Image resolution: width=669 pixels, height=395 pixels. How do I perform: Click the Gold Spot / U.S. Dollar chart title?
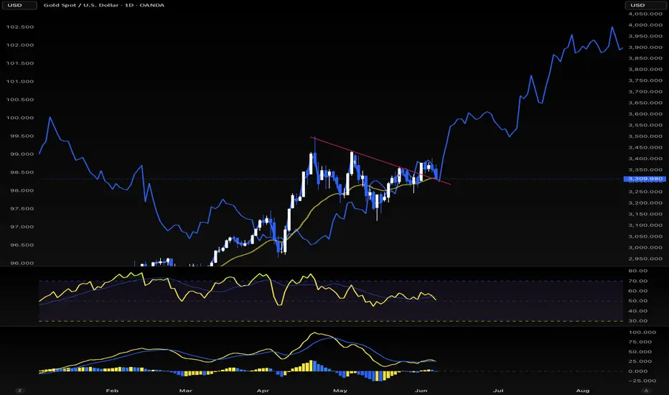click(x=103, y=5)
